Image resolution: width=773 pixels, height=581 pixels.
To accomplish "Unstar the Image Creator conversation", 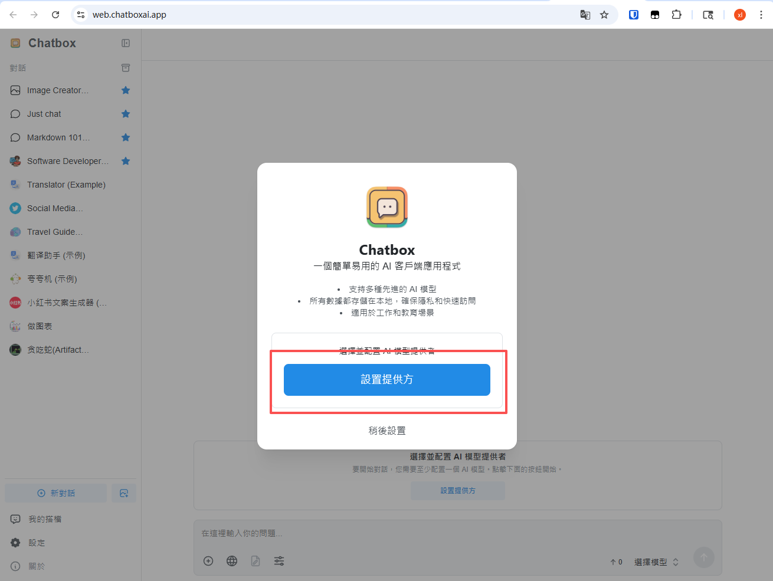I will pyautogui.click(x=126, y=90).
